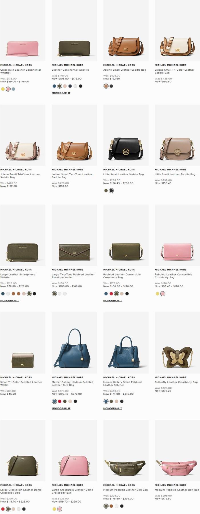Click Monogram It under Mercer Gallery Medium Tote

(61, 408)
